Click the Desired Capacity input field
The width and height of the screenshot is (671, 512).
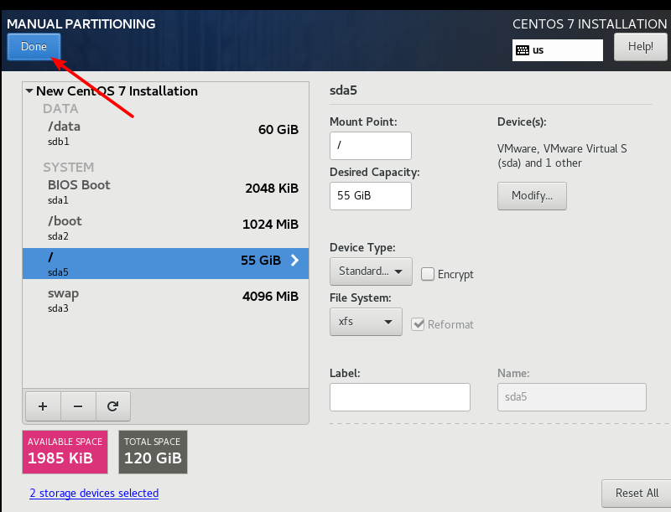point(371,196)
